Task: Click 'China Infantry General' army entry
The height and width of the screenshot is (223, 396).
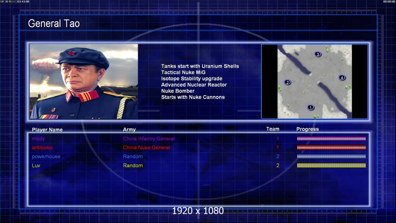Action: click(149, 139)
